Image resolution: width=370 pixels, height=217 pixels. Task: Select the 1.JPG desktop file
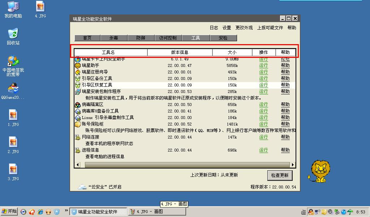(13, 118)
